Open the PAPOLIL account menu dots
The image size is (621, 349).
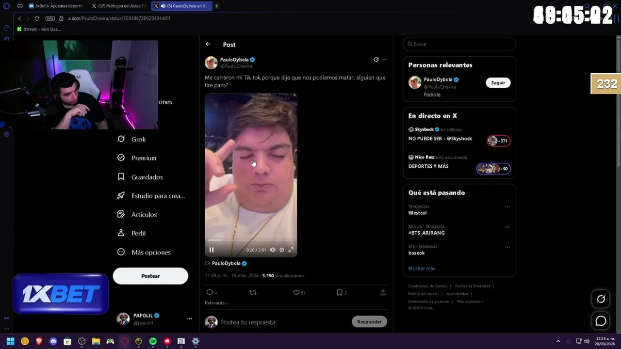190,319
